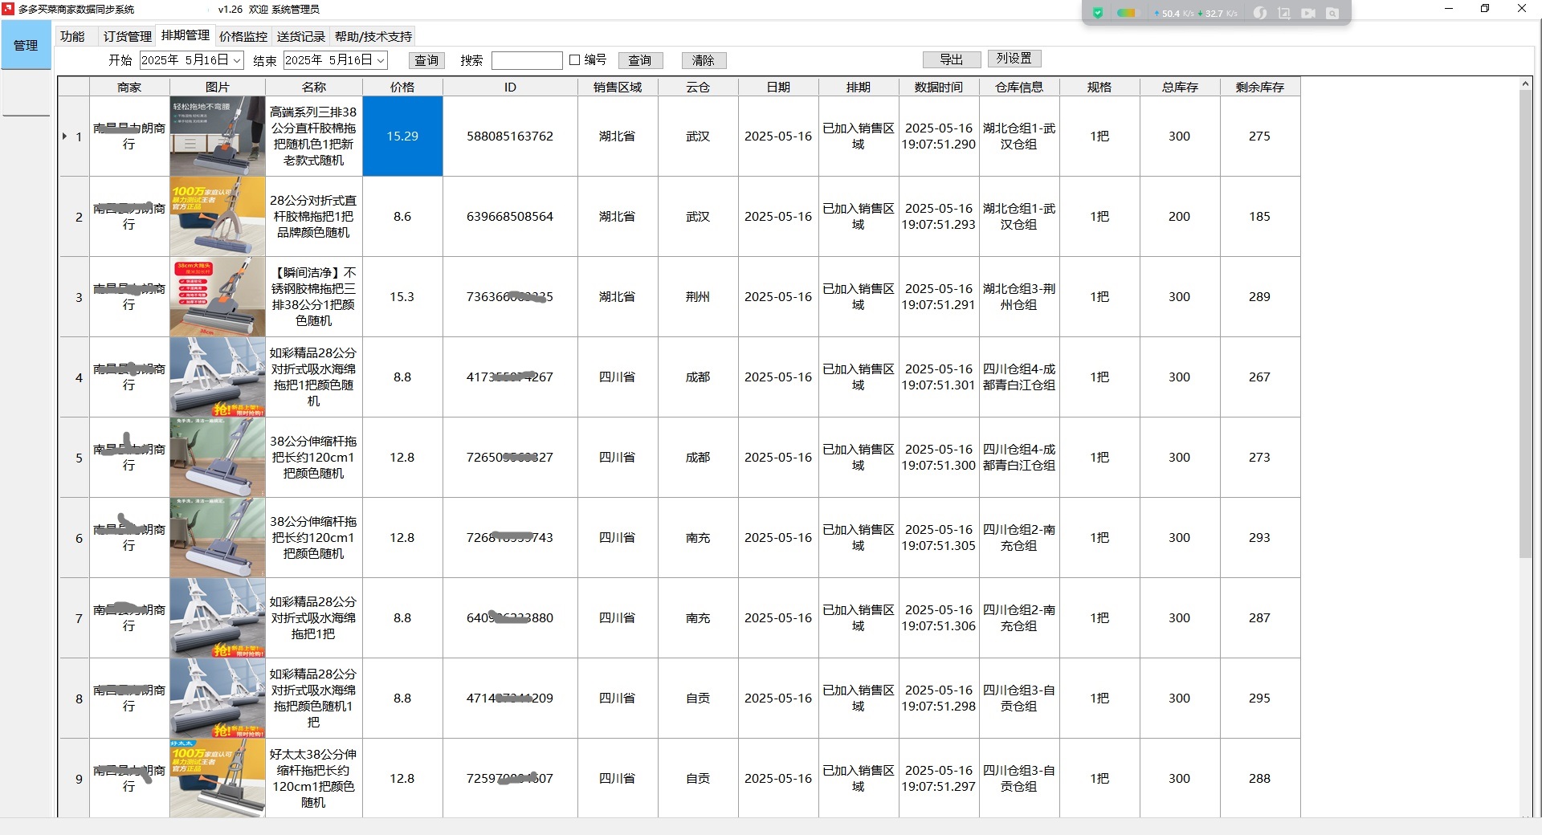Click the crop screenshot icon in floating toolbar
The height and width of the screenshot is (835, 1542).
pyautogui.click(x=1284, y=13)
